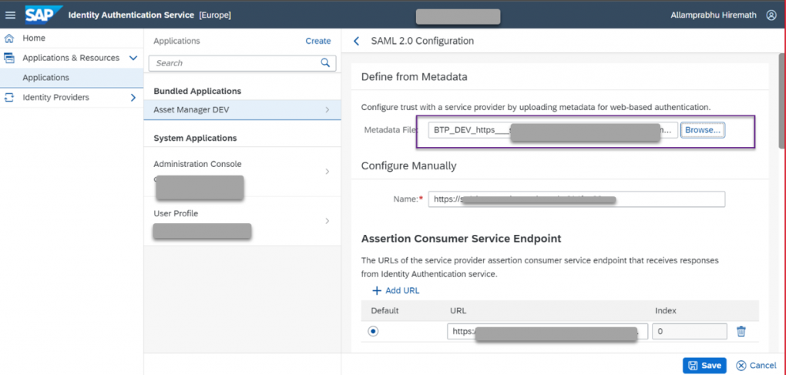Click the search magnifier icon
The height and width of the screenshot is (375, 789).
[325, 63]
